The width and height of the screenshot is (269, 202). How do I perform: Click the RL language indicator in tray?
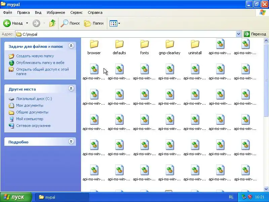[x=231, y=197]
